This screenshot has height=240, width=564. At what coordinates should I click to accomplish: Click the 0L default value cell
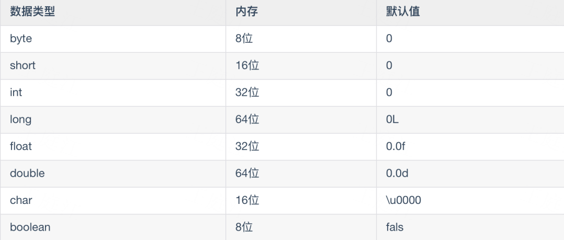(x=470, y=120)
